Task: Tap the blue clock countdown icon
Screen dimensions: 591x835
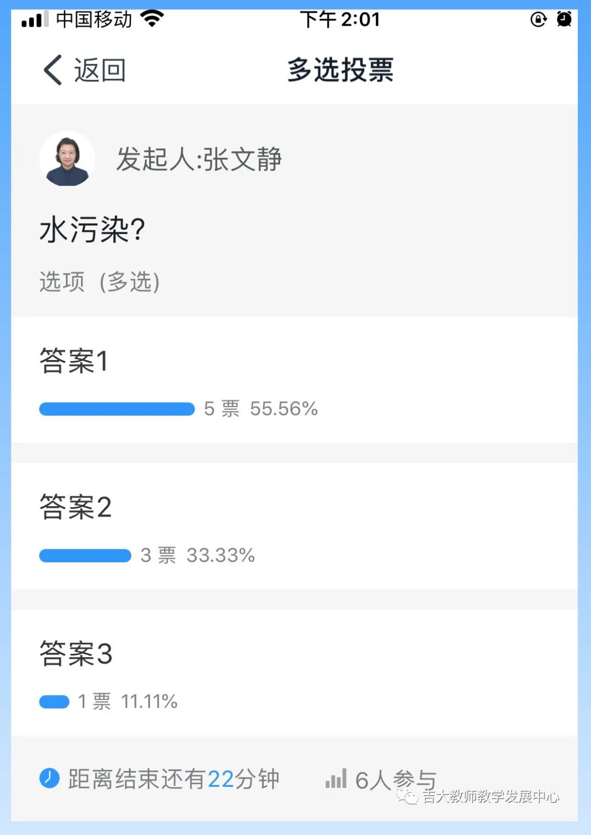Action: click(49, 778)
